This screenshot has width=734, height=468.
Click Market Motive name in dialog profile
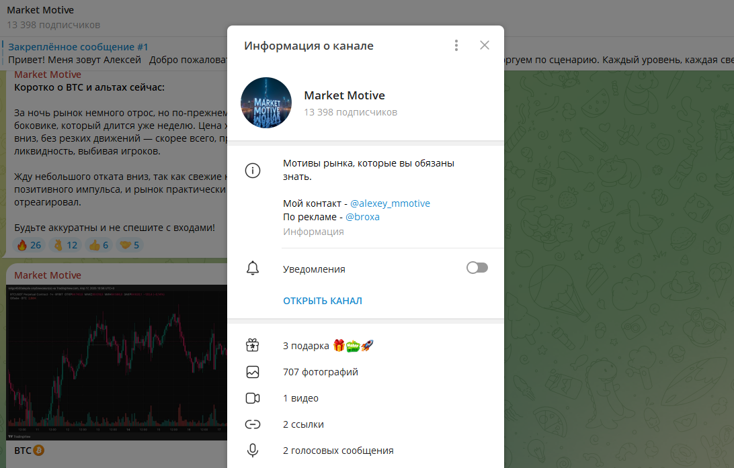click(x=344, y=95)
